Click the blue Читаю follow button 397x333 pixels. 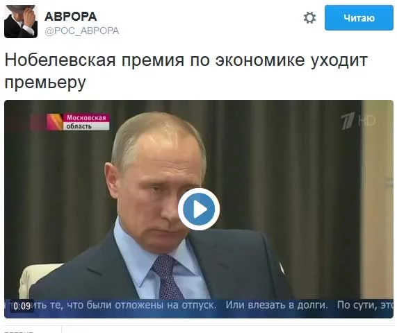(359, 17)
